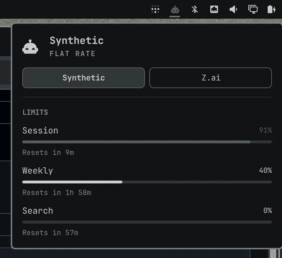282x258 pixels.
Task: Click the Search usage progress bar
Action: (147, 222)
